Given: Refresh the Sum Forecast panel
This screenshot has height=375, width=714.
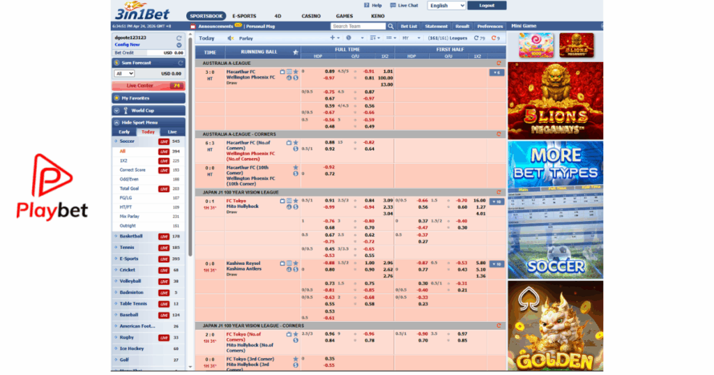Looking at the screenshot, I should pos(181,63).
